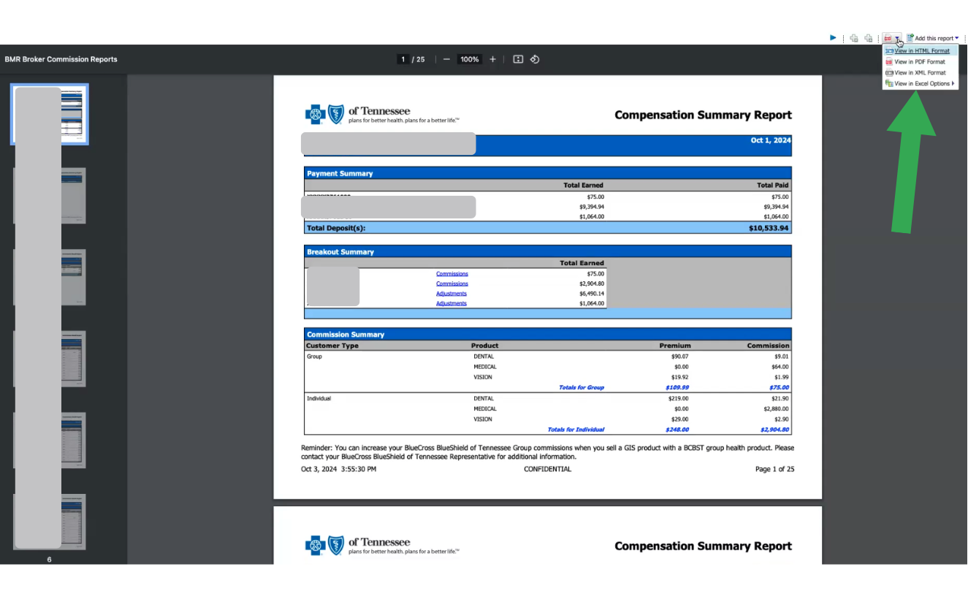Choose View in PDF Format
Viewport: 968px width, 594px height.
click(x=920, y=62)
